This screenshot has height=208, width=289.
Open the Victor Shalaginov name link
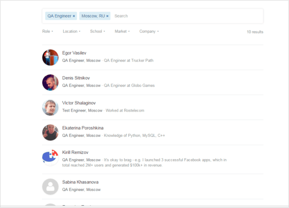click(x=79, y=103)
